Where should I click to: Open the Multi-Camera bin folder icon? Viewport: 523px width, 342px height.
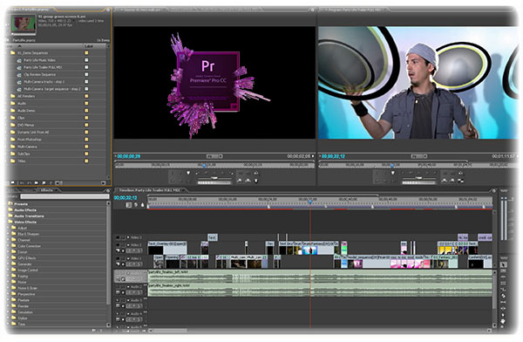(13, 147)
